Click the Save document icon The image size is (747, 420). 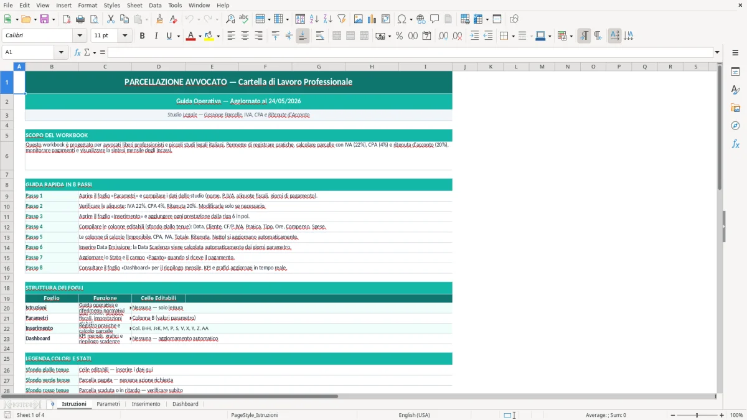click(x=44, y=19)
